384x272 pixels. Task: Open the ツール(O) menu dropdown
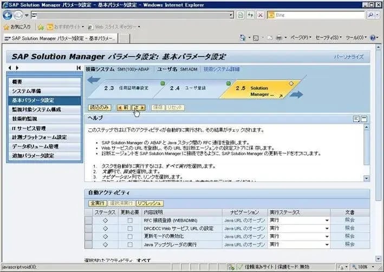[x=356, y=37]
